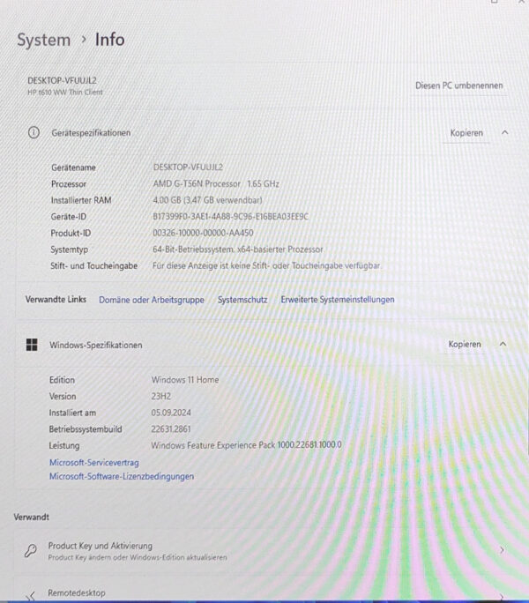
Task: Collapse the Gerätespezifikationen section with its chevron
Action: coord(504,133)
